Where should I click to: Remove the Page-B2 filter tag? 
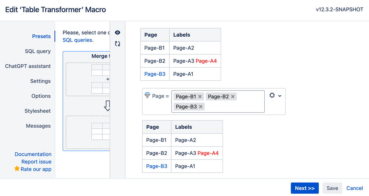point(233,97)
